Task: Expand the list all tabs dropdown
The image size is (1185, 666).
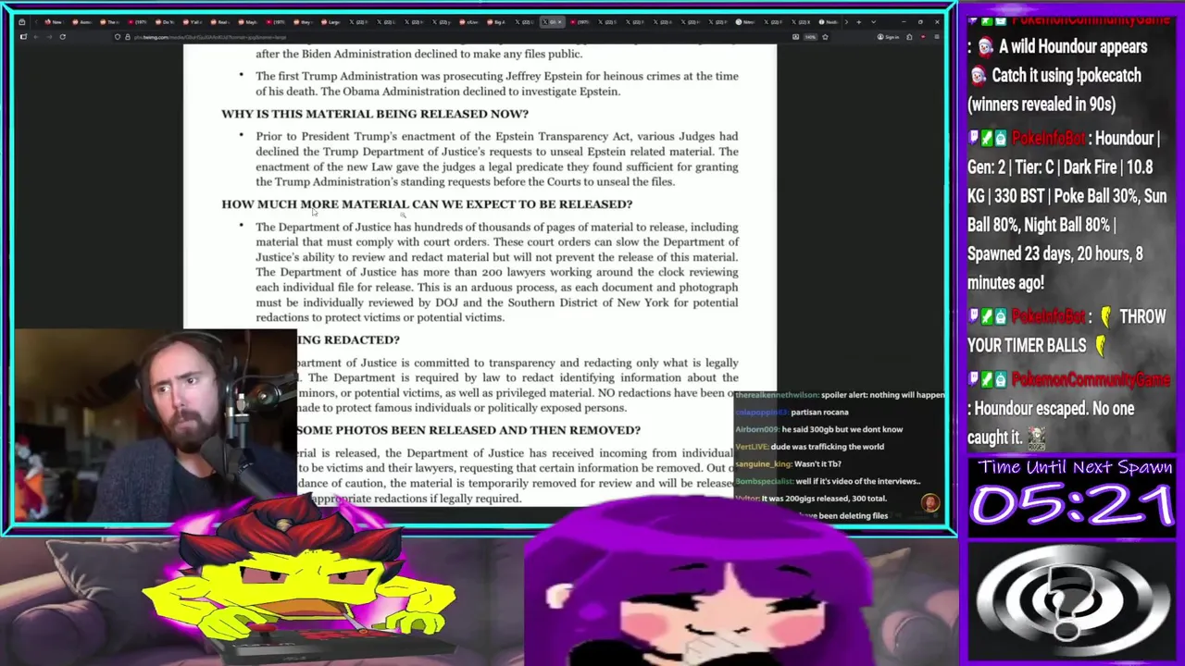Action: click(873, 21)
